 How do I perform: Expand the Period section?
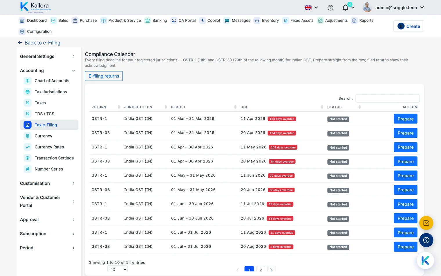point(48,248)
